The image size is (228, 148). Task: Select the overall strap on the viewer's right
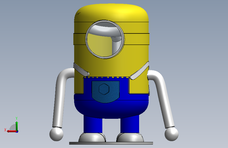tap(140, 71)
